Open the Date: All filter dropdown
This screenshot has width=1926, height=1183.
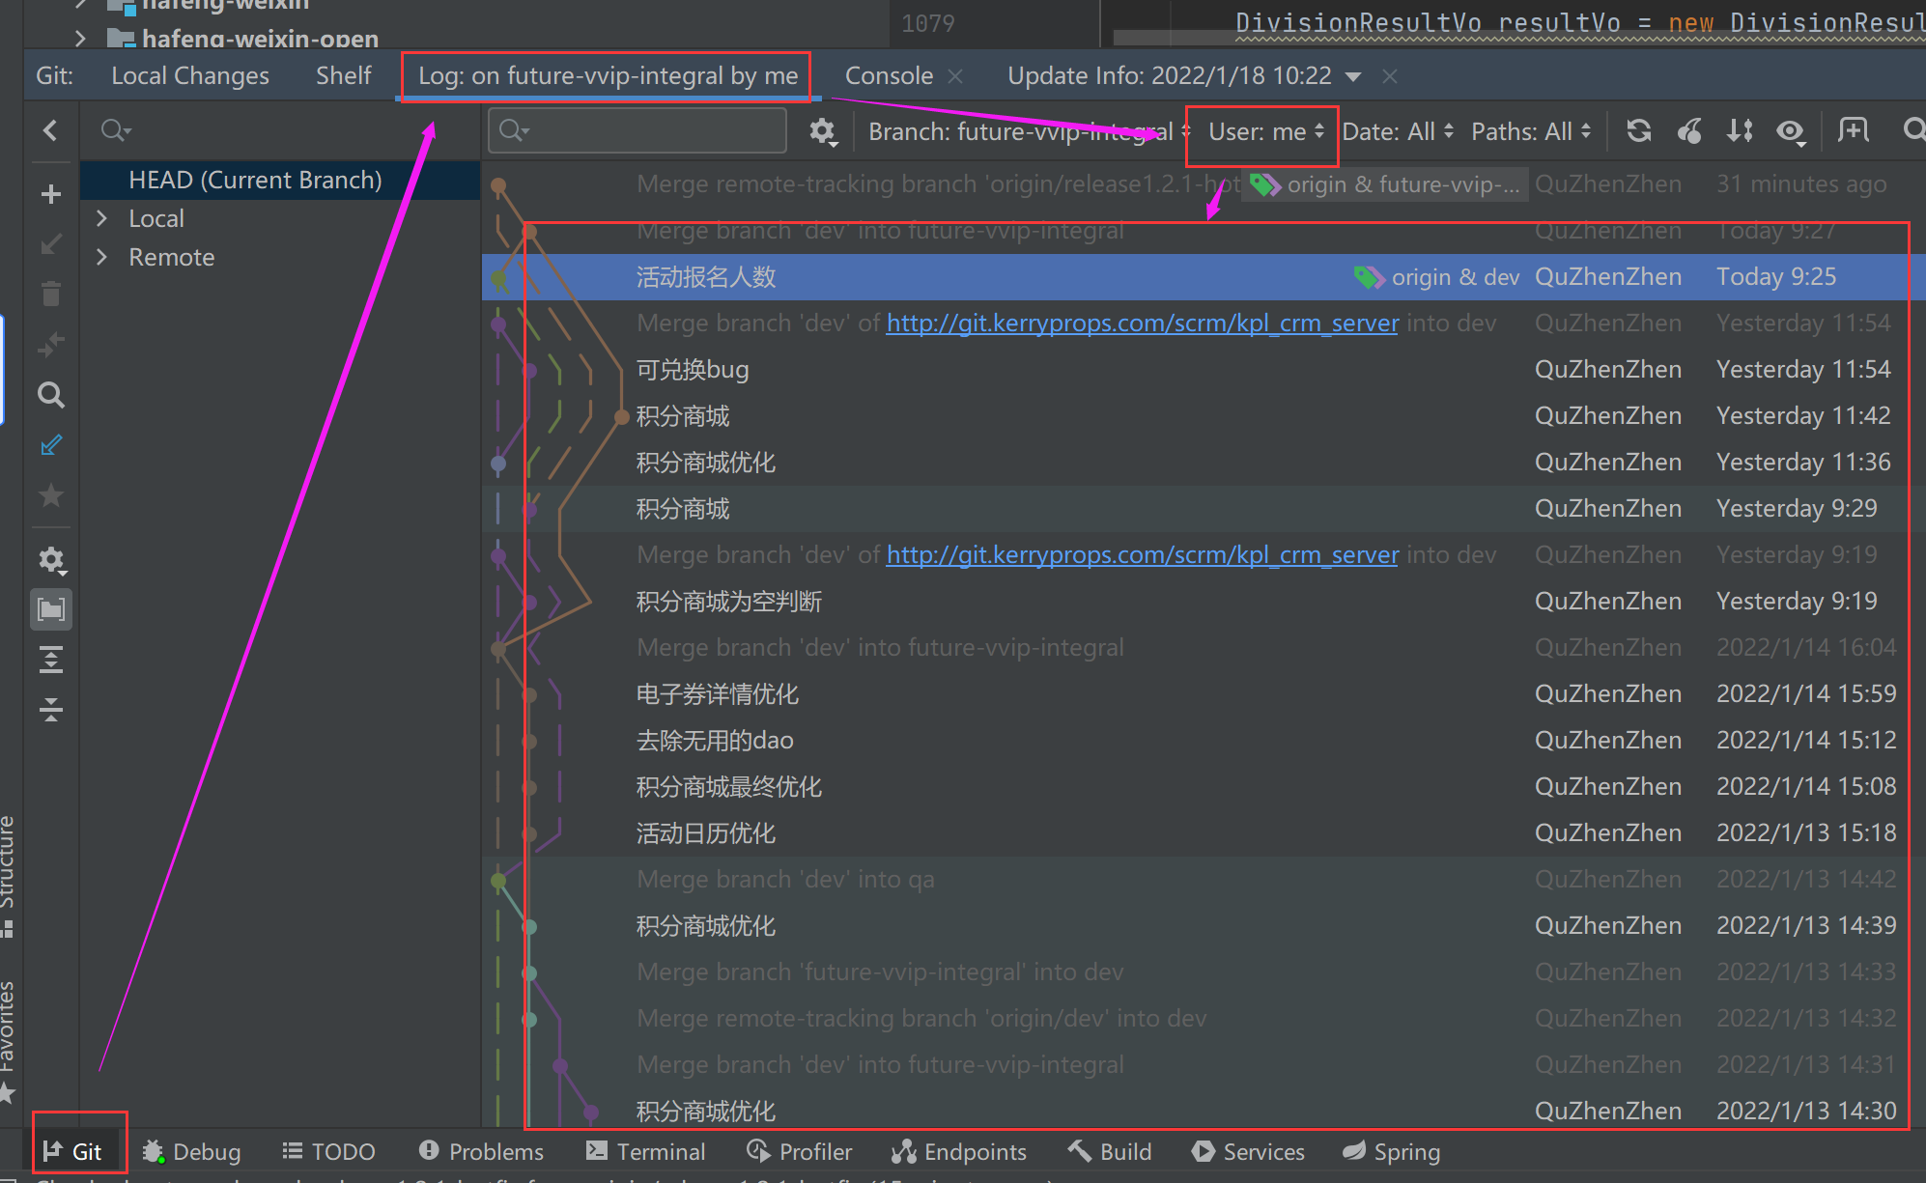(x=1398, y=131)
